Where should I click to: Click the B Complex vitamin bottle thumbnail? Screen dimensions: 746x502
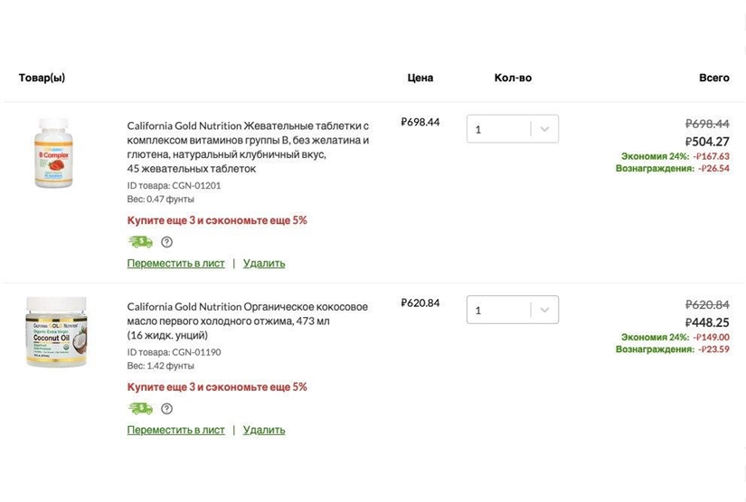click(x=53, y=153)
